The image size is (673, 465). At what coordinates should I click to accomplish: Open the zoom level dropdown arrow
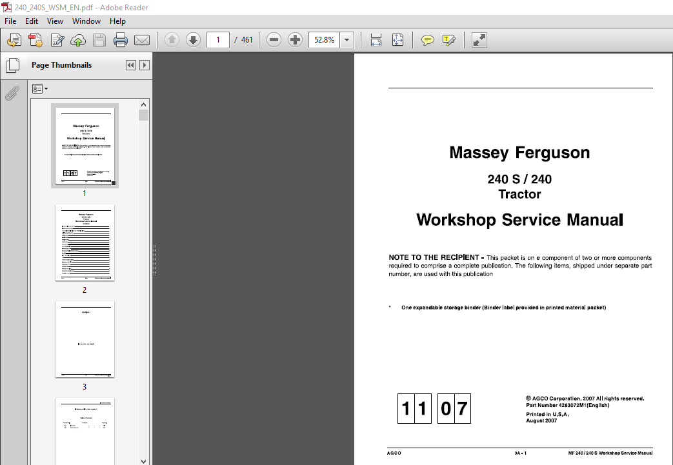(x=347, y=40)
